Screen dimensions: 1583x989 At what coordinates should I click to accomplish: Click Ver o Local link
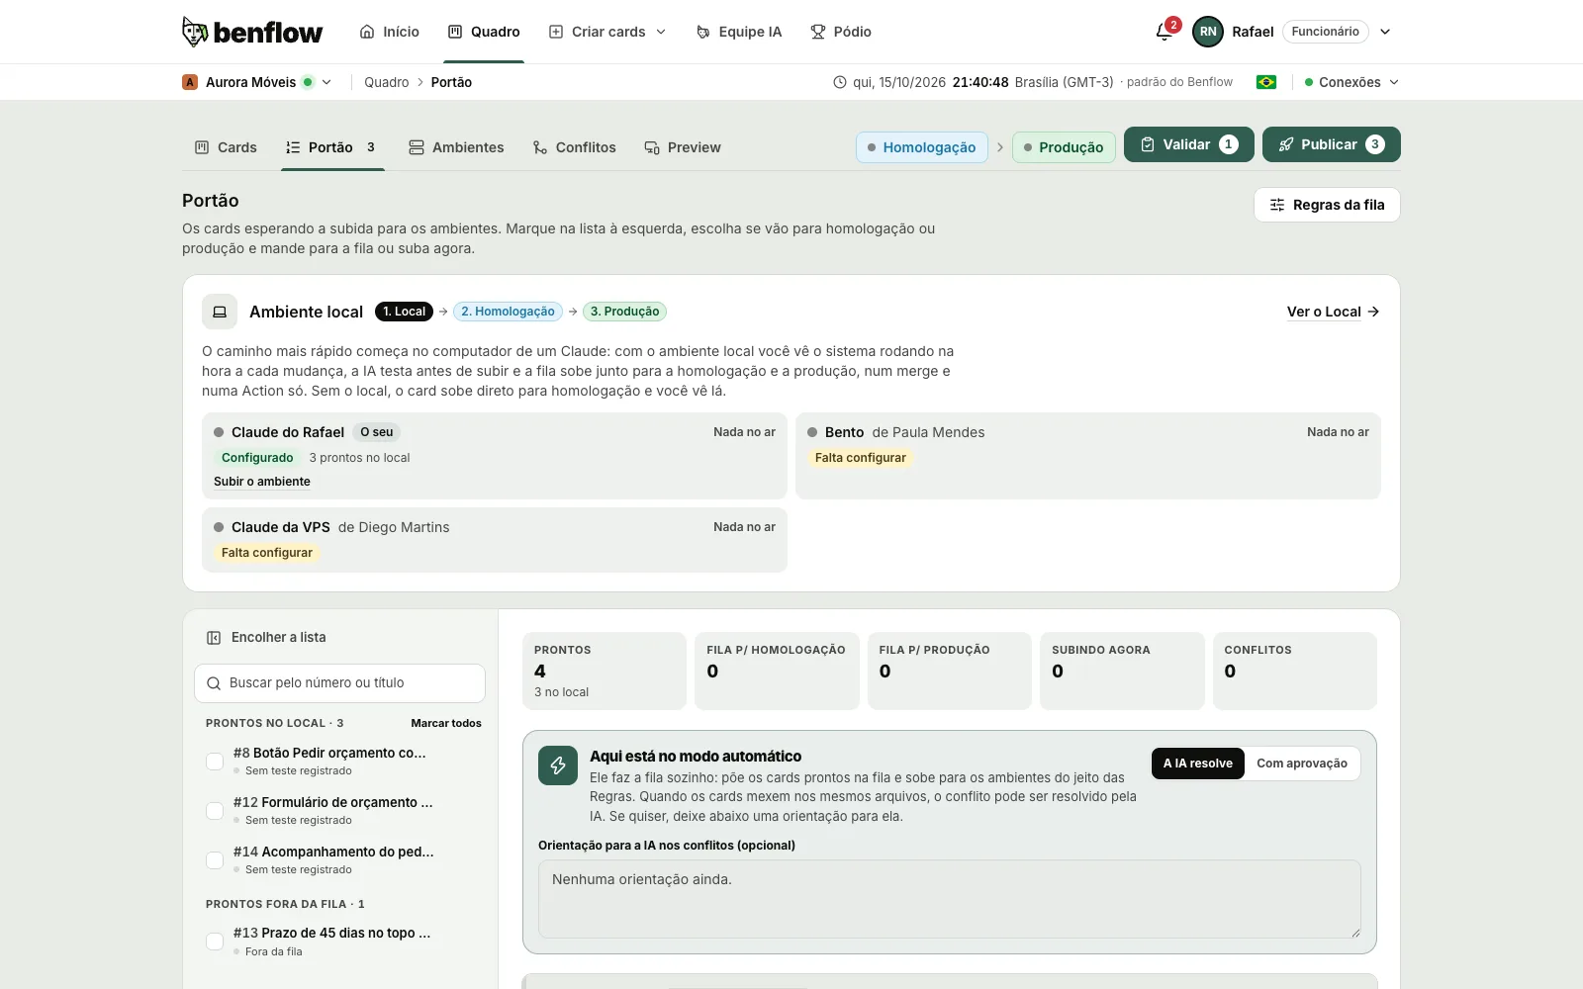(1333, 312)
